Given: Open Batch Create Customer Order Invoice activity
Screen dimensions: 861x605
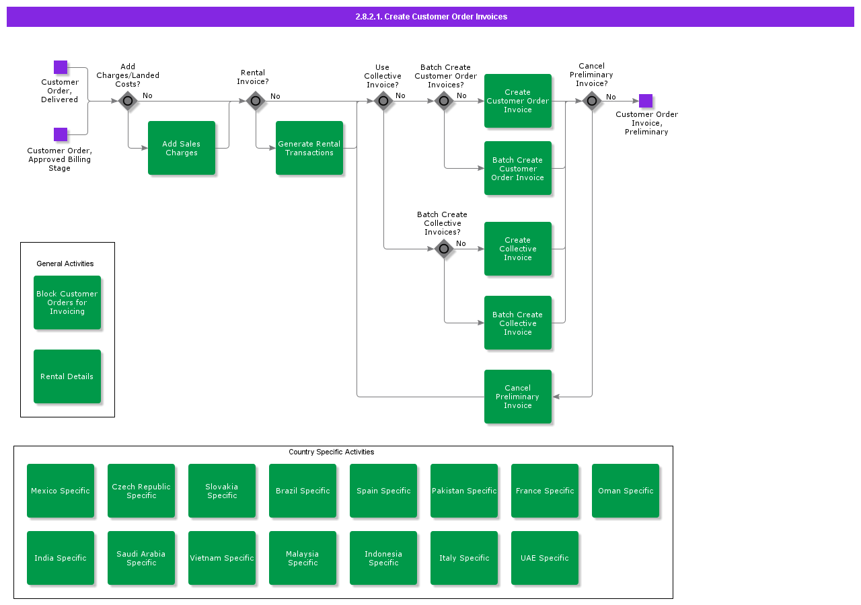Looking at the screenshot, I should (518, 168).
